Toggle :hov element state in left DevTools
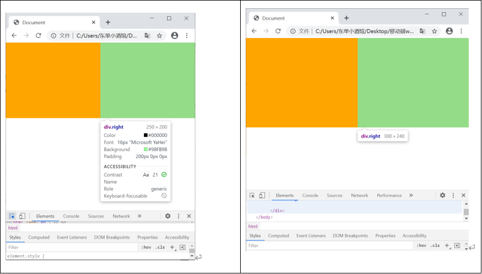 click(146, 247)
